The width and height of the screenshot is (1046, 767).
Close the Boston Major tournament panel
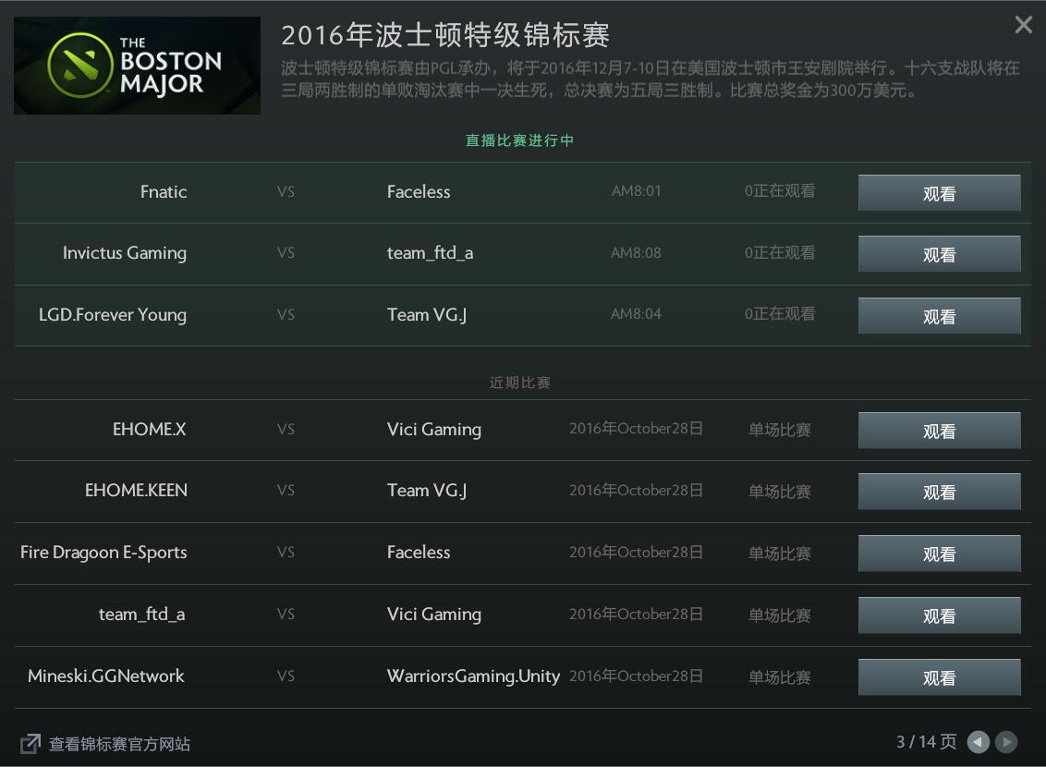[1023, 25]
